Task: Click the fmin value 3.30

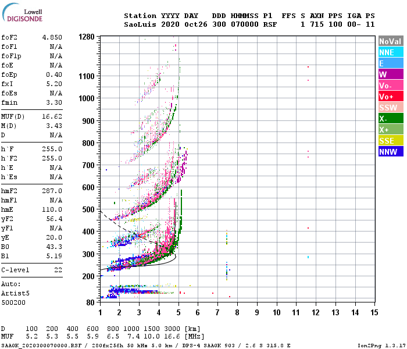Action: click(x=54, y=102)
